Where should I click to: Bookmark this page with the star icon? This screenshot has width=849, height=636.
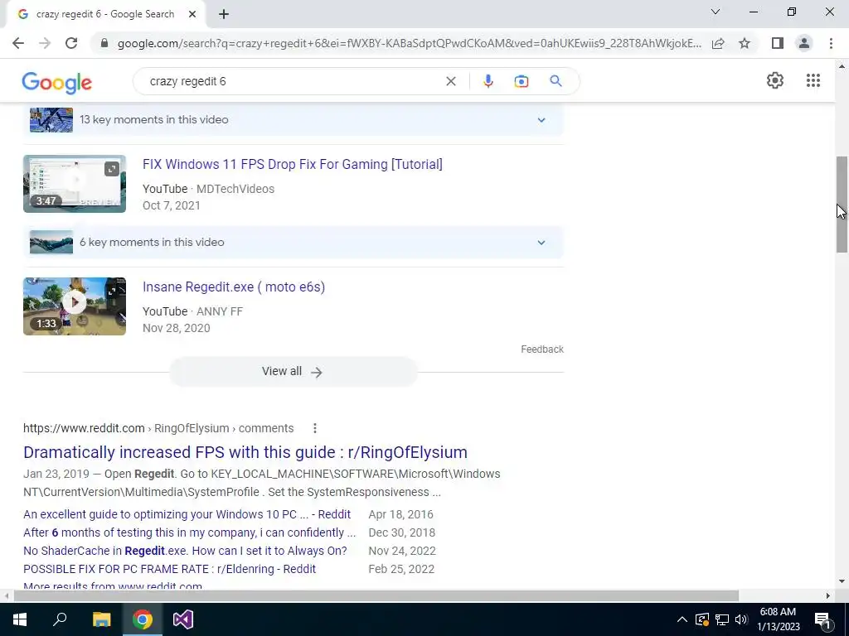745,43
